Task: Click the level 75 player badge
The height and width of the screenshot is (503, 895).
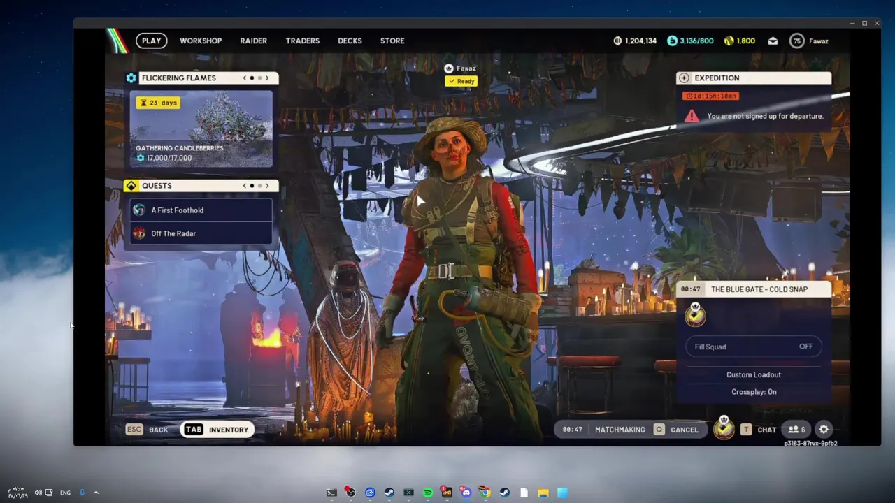Action: click(x=796, y=41)
